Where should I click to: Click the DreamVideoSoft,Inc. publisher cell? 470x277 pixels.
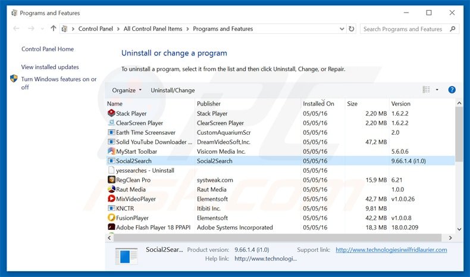(x=223, y=142)
